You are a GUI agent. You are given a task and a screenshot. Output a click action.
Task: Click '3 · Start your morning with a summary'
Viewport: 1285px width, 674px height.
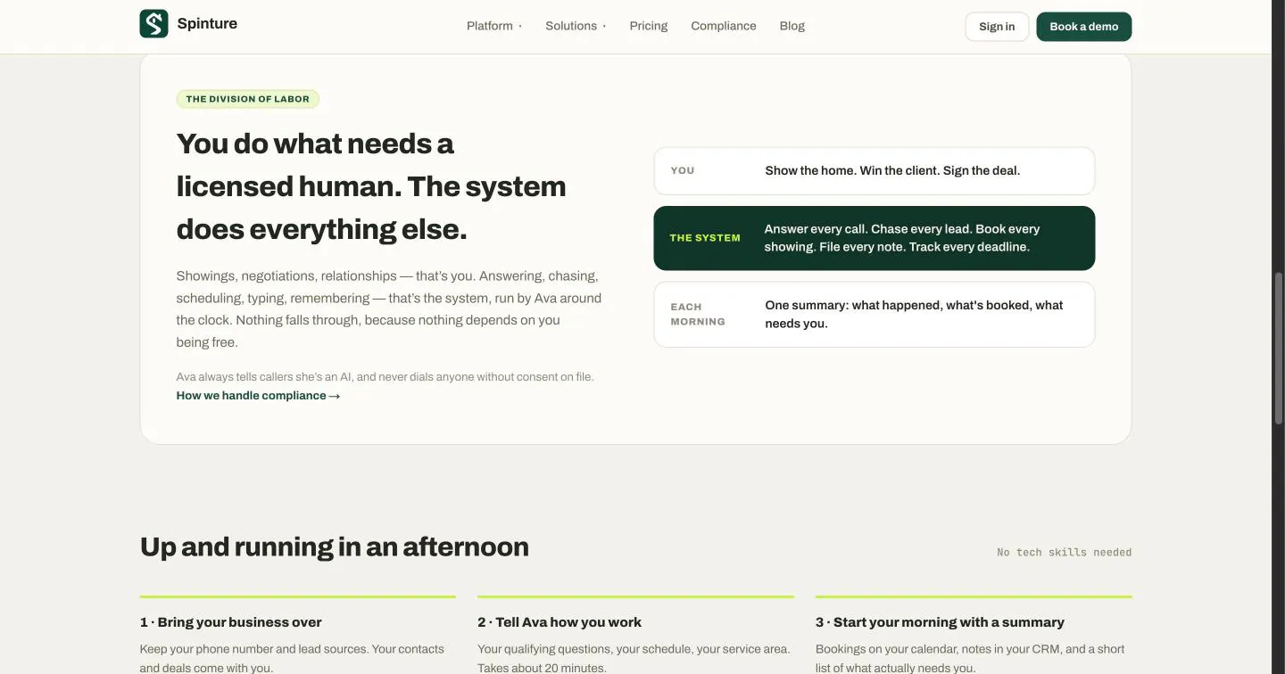(940, 622)
